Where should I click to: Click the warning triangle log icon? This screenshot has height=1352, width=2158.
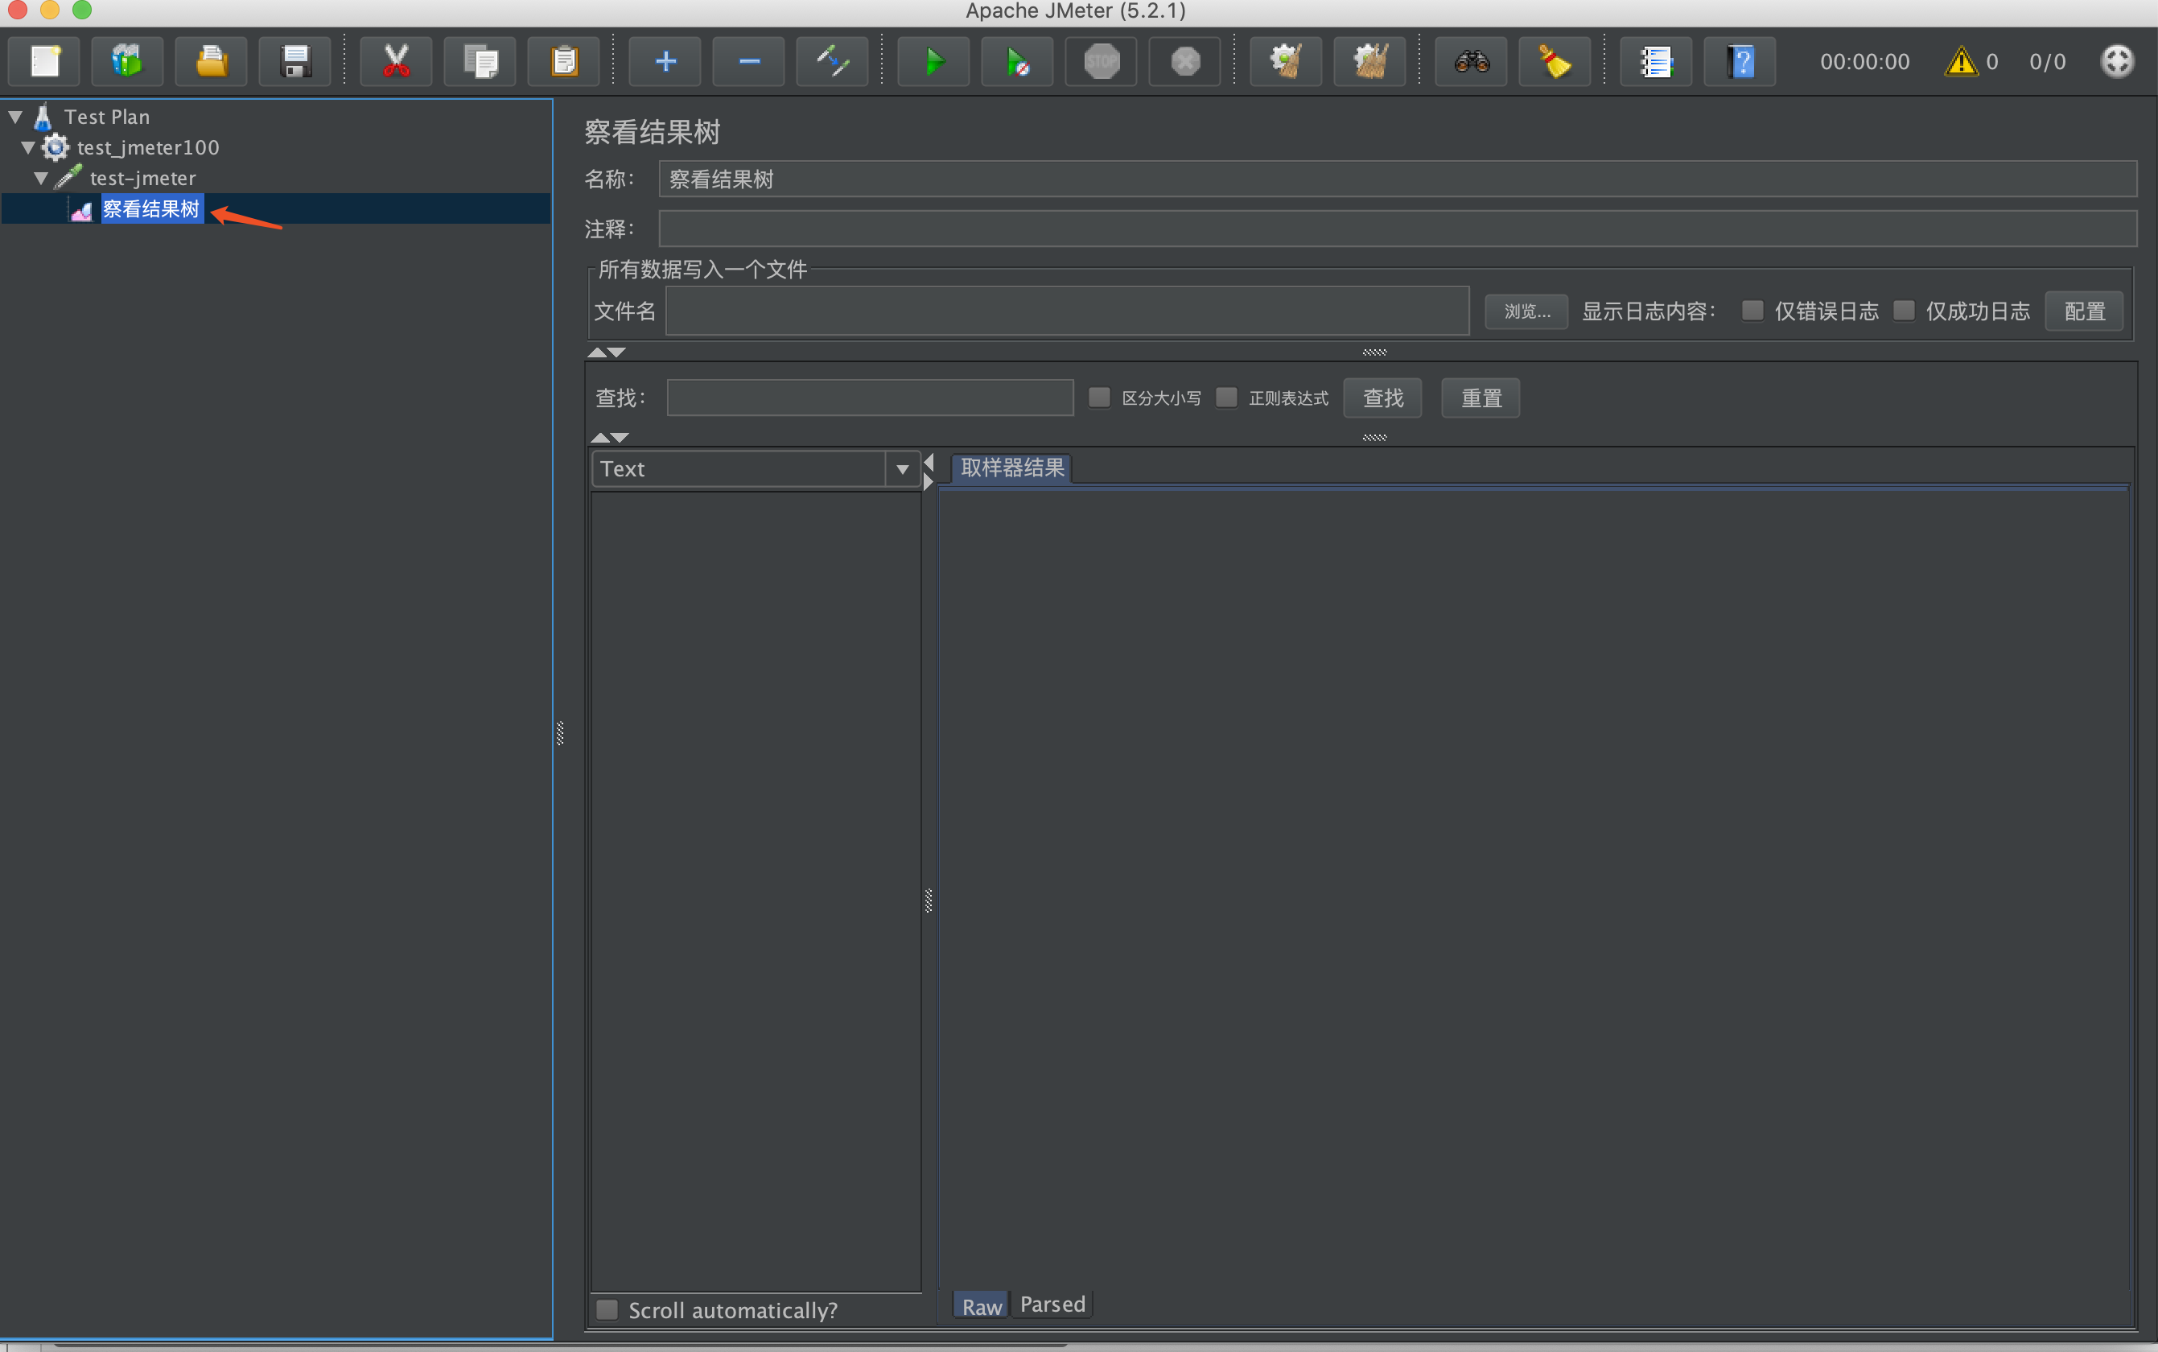click(1962, 62)
